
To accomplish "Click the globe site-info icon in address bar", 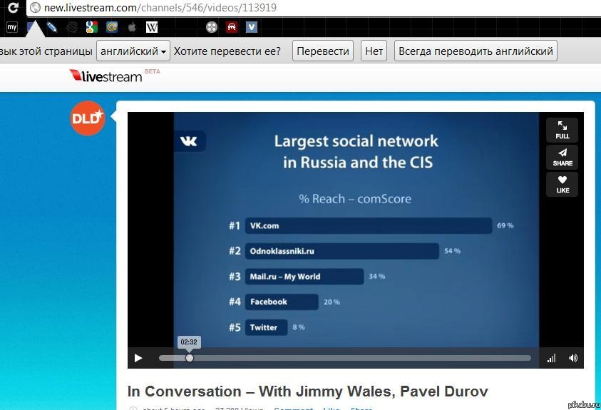I will 35,8.
